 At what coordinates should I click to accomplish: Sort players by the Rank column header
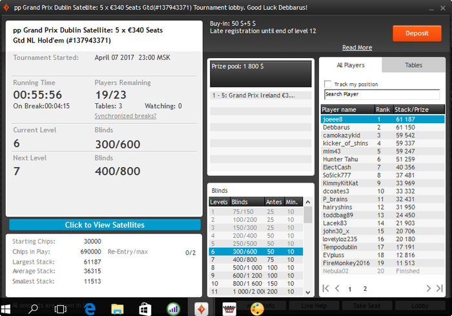384,110
